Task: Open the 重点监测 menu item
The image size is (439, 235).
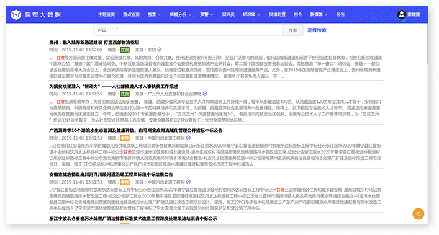Action: point(131,14)
